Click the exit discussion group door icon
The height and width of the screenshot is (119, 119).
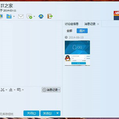click(50, 16)
